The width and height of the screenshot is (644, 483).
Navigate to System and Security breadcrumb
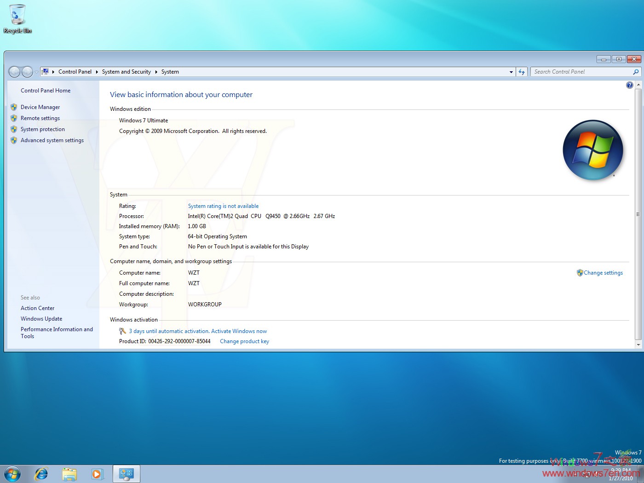tap(126, 72)
